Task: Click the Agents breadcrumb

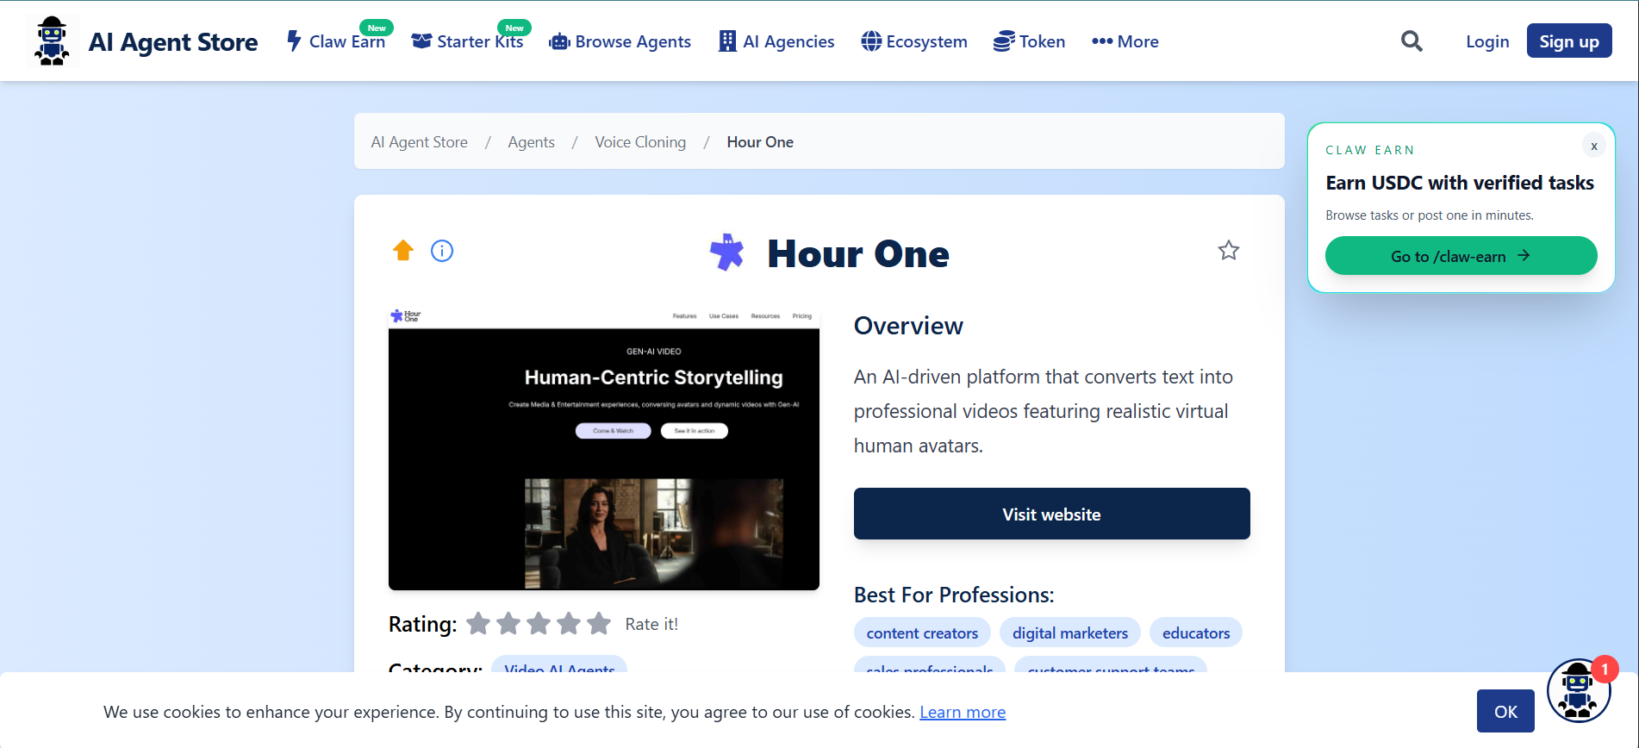Action: pyautogui.click(x=532, y=142)
